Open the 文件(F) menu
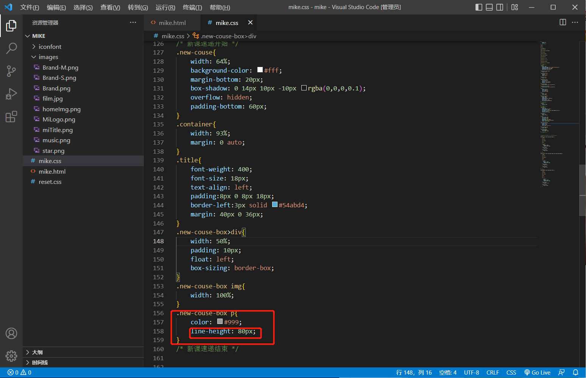 (30, 7)
